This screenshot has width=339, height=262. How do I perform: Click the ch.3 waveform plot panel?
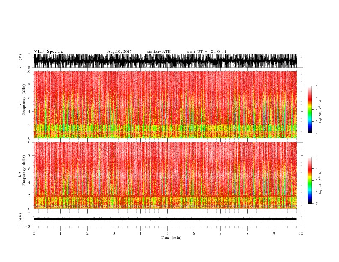168,220
